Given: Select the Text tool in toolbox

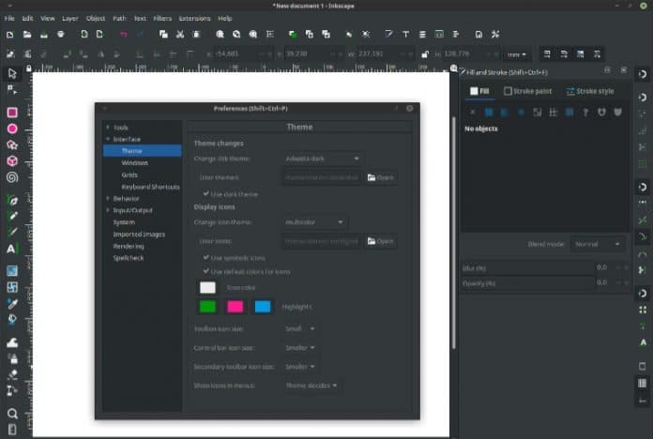Looking at the screenshot, I should pyautogui.click(x=12, y=249).
